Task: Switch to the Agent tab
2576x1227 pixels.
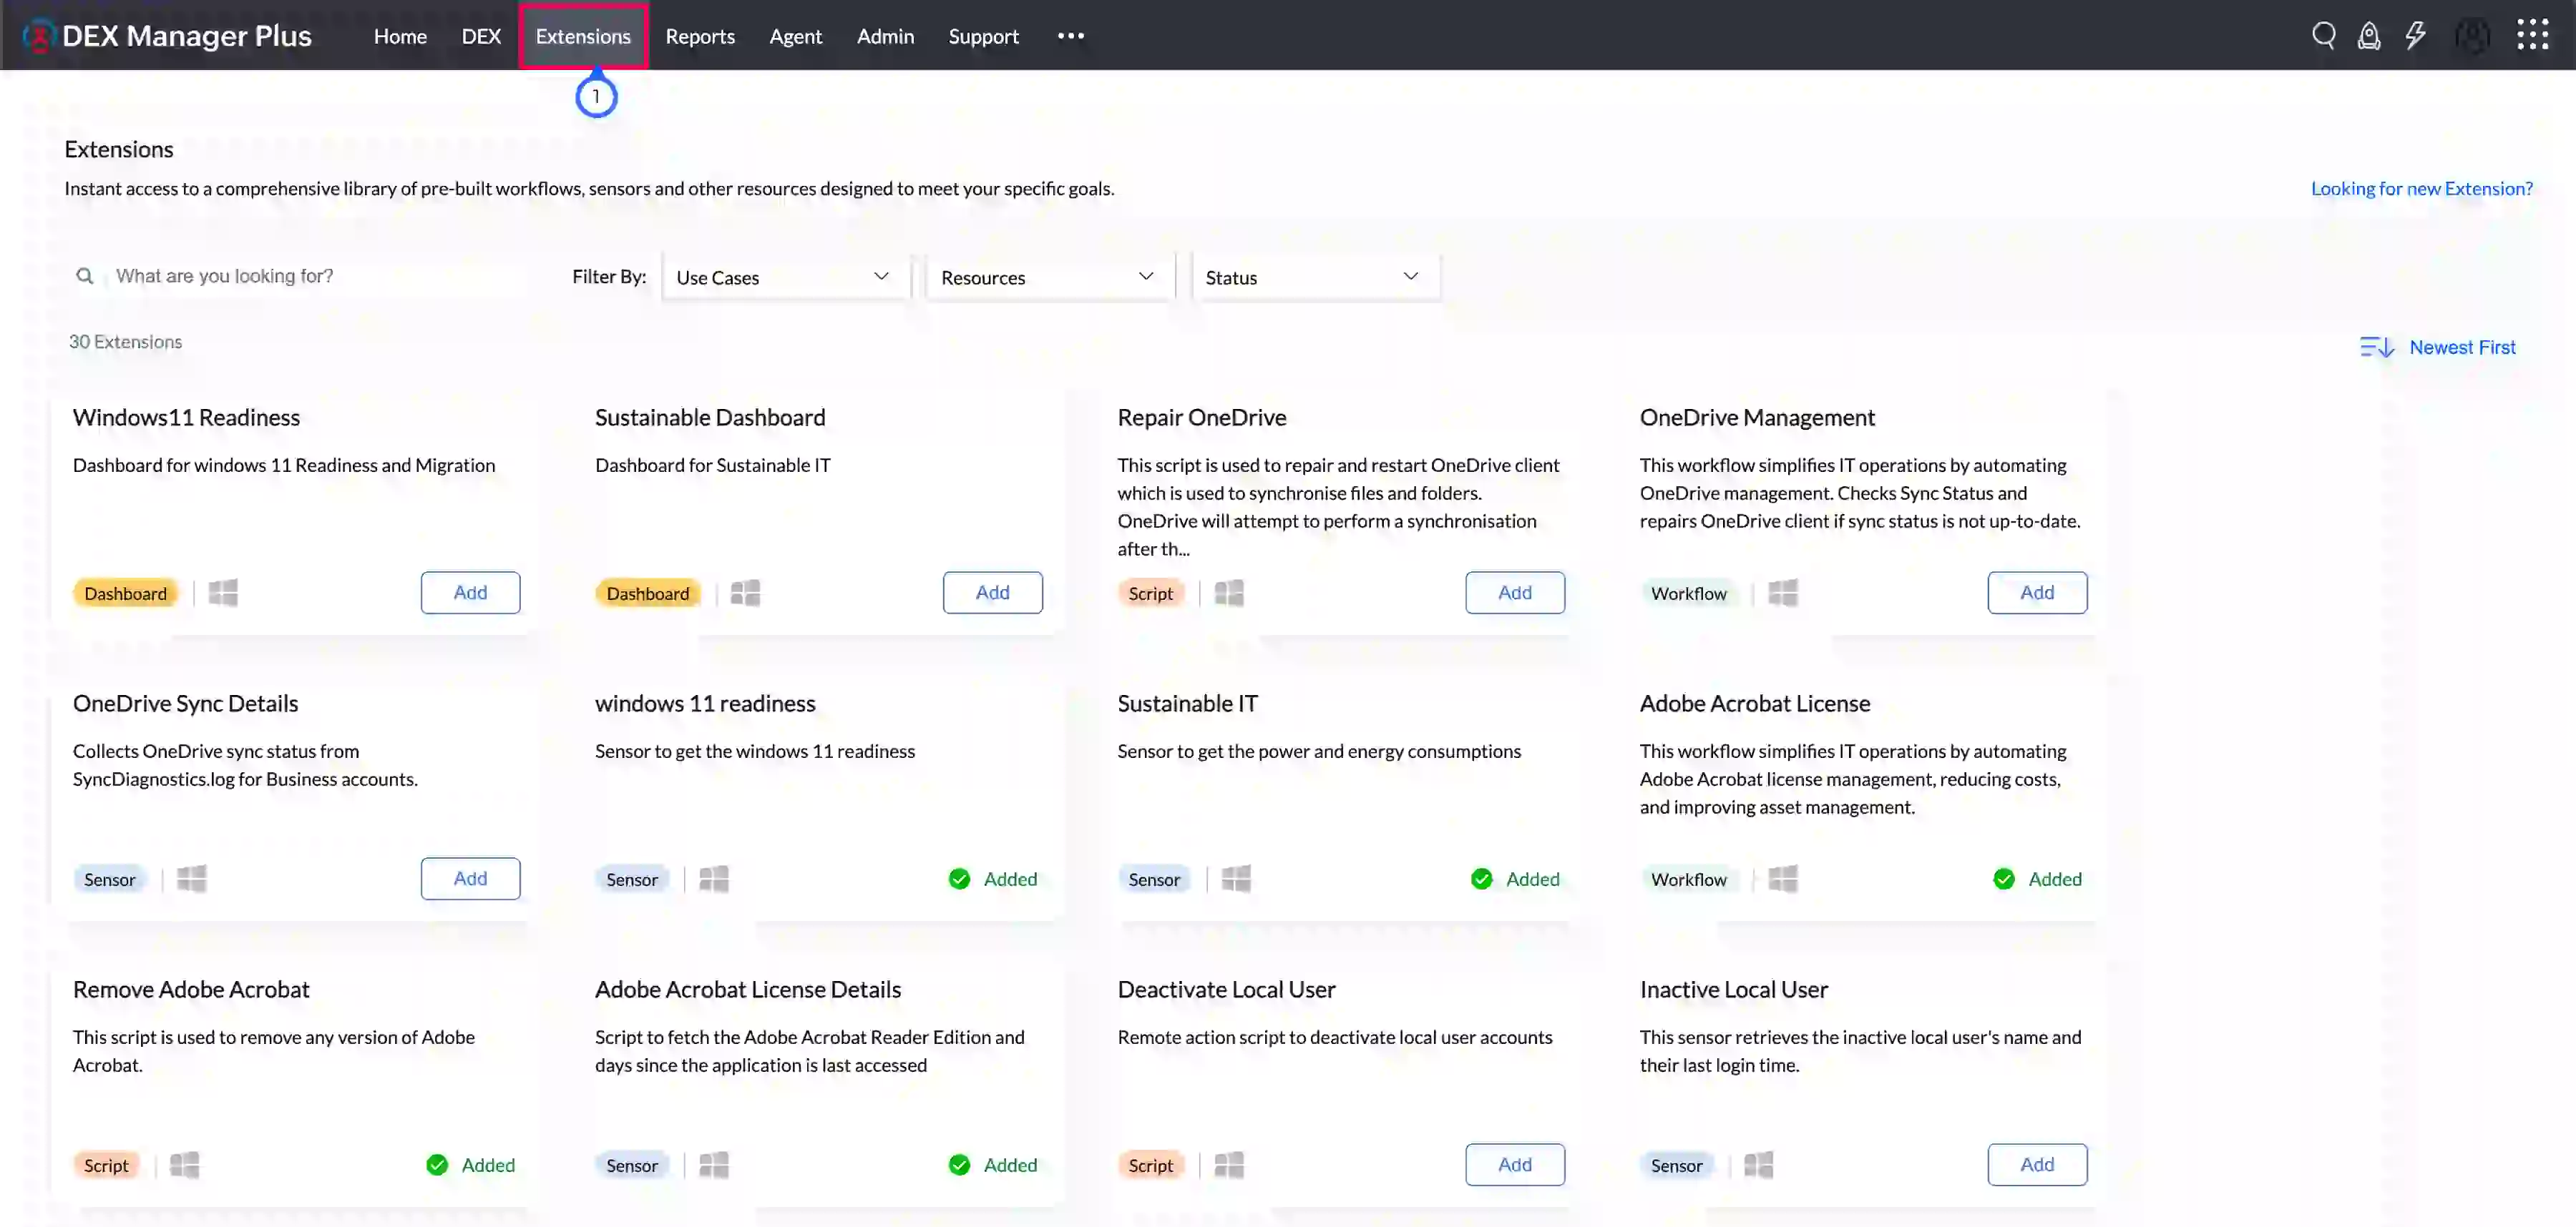Action: click(x=795, y=36)
